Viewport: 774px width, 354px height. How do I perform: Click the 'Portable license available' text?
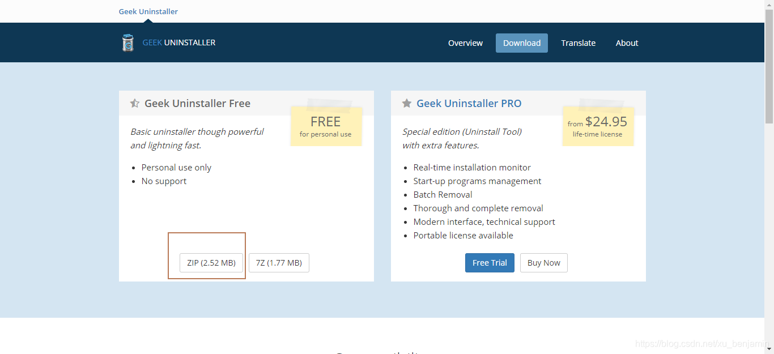tap(463, 236)
